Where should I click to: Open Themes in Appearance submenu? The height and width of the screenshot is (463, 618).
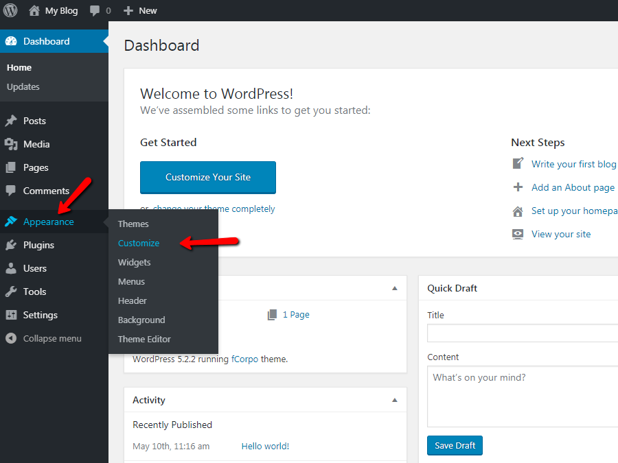coord(133,224)
